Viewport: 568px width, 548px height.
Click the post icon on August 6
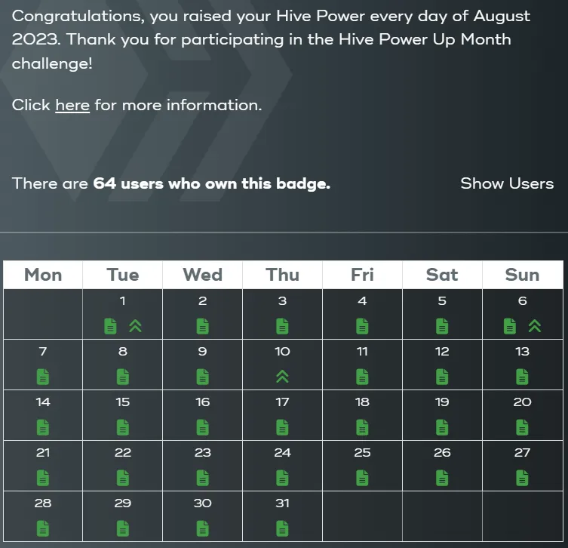click(x=510, y=326)
